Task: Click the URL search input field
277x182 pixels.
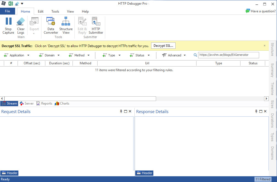Action: click(x=229, y=55)
